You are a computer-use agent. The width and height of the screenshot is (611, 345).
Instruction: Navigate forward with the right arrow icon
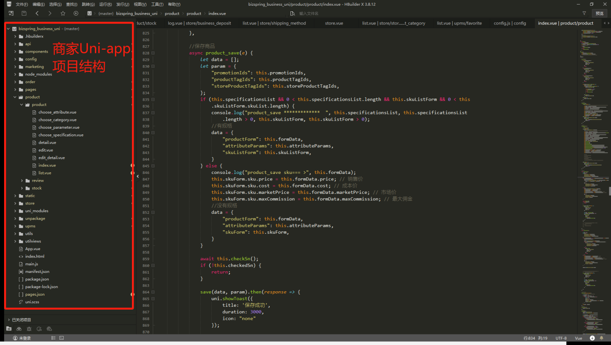point(50,13)
